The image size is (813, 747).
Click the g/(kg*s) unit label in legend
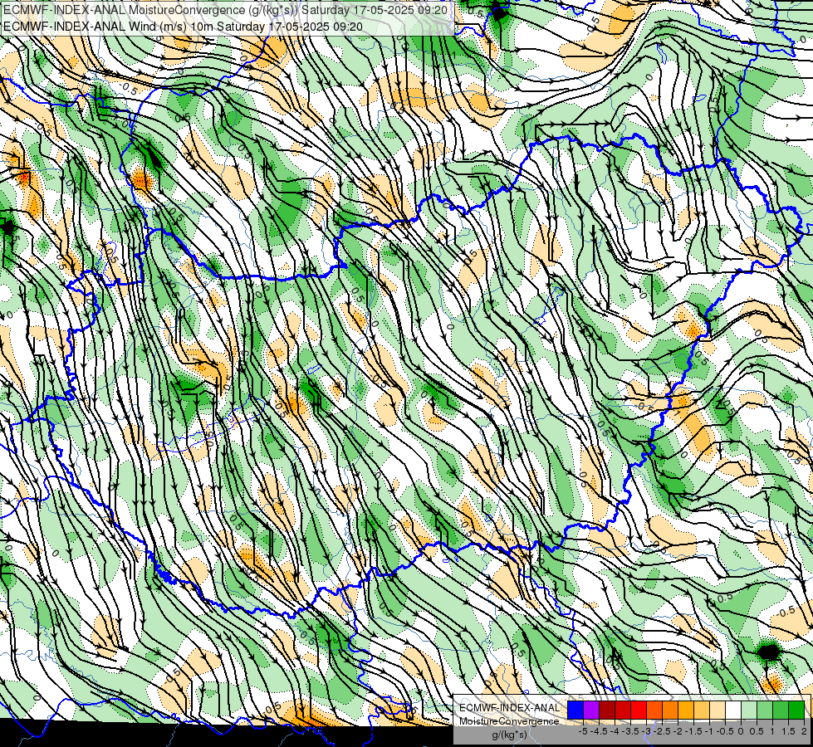(510, 735)
